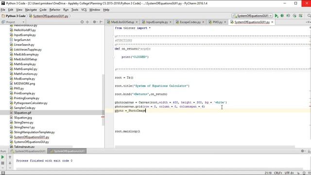Select MODWORK.png in project tree
The image size is (311, 175).
click(24, 84)
